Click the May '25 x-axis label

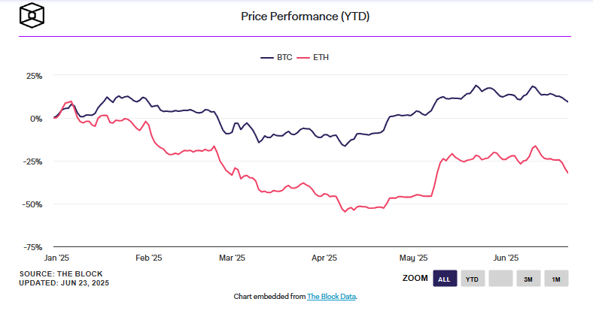[x=414, y=257]
